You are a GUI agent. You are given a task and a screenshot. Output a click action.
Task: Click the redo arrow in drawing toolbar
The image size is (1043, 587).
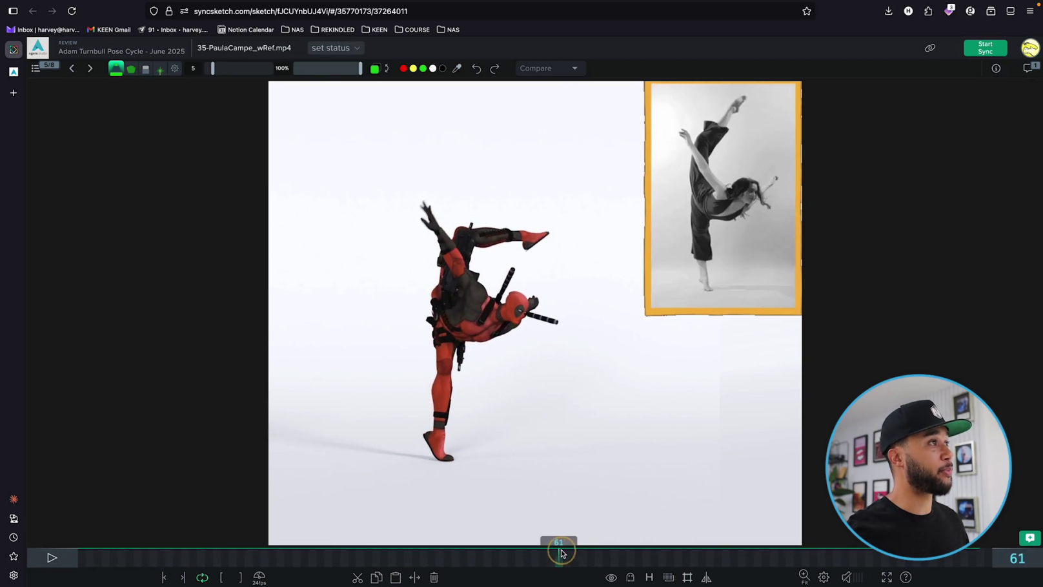[495, 68]
